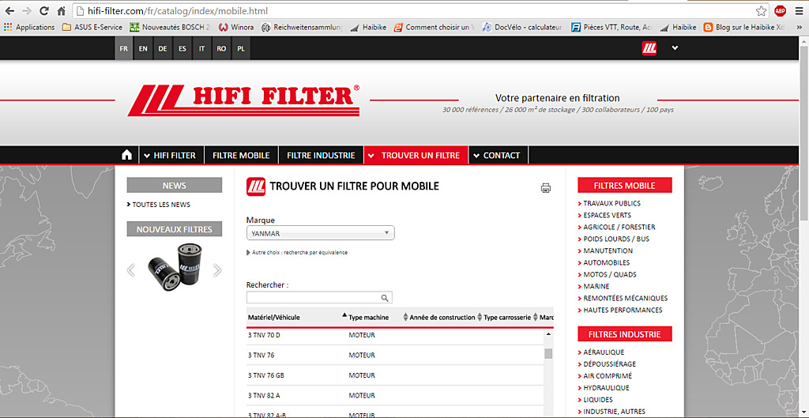Open the Chrome hamburger menu

(x=799, y=11)
